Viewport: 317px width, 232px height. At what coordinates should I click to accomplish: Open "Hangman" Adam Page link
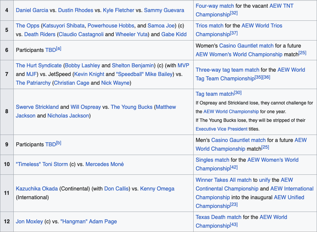[89, 222]
